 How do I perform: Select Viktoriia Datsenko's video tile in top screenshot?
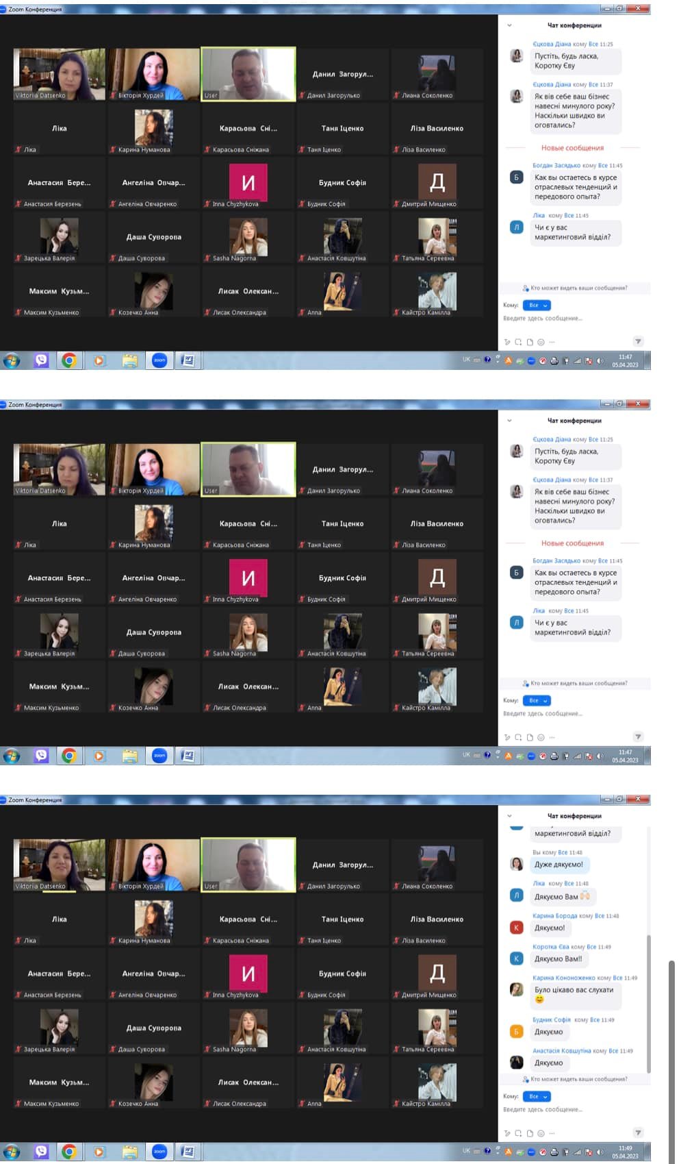(60, 74)
